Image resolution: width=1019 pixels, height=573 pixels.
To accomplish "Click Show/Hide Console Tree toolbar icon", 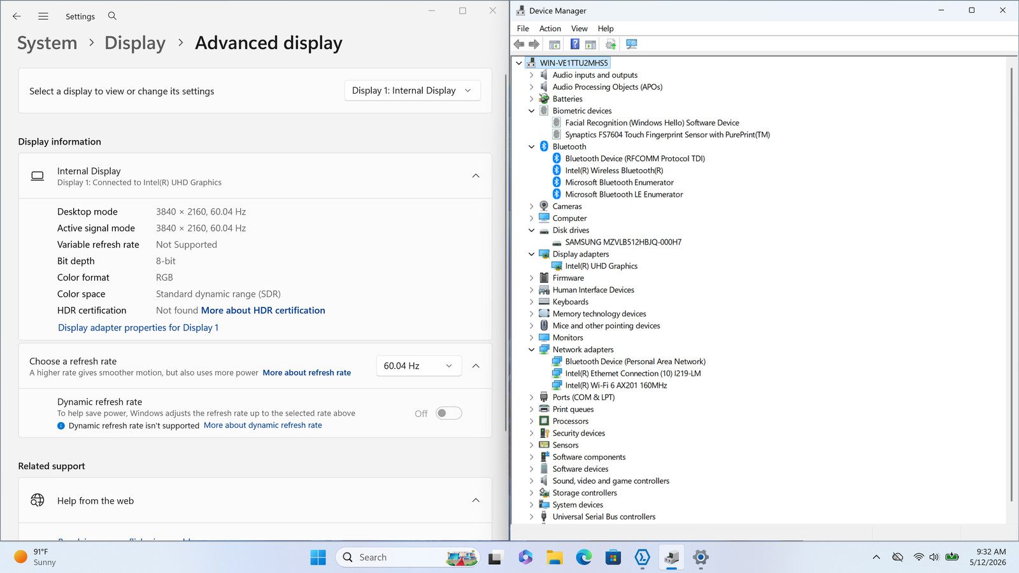I will (x=555, y=44).
